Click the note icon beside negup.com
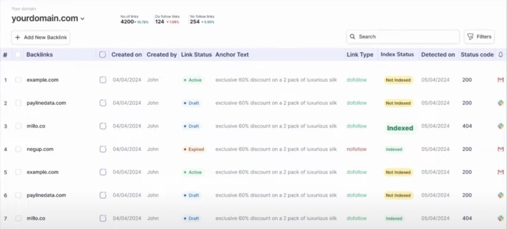 (x=103, y=149)
